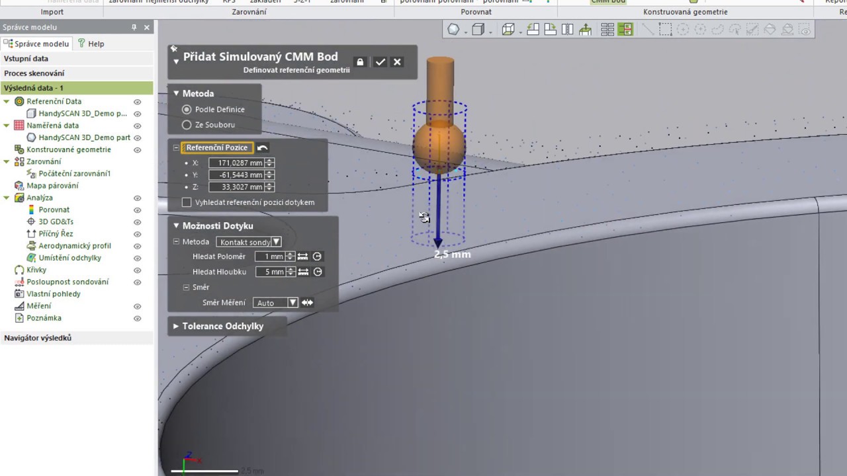Open the Směr Měření Auto dropdown
Screen dimensions: 847x476
[292, 303]
